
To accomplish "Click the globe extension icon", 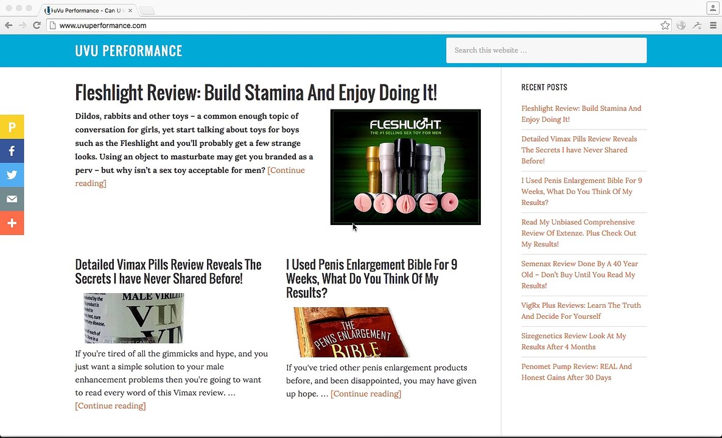I will click(x=681, y=26).
